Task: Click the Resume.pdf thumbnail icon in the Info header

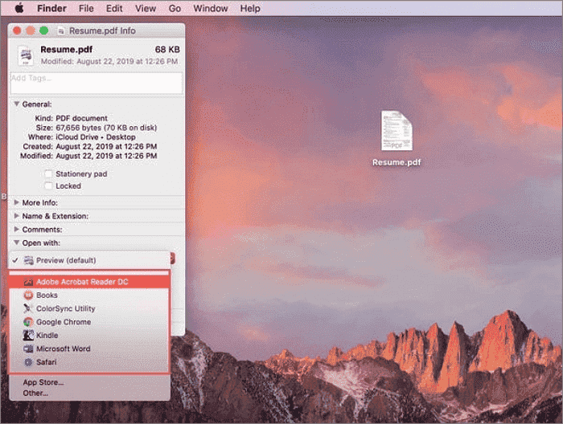Action: pos(26,55)
